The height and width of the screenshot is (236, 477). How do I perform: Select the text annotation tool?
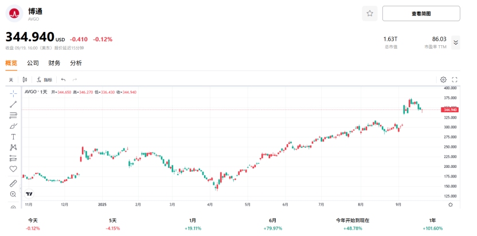click(x=13, y=137)
